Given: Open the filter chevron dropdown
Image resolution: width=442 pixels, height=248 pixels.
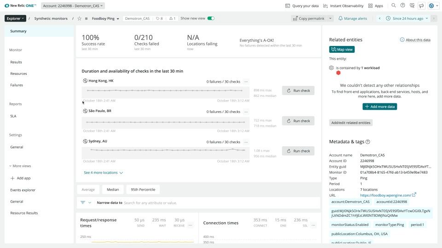Looking at the screenshot, I should (x=90, y=203).
